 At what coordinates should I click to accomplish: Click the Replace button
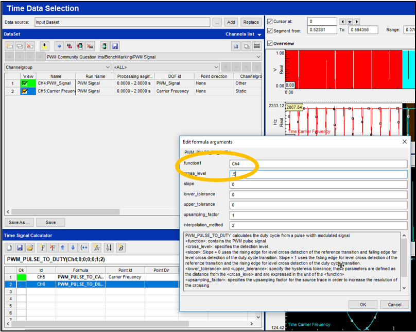click(x=251, y=22)
